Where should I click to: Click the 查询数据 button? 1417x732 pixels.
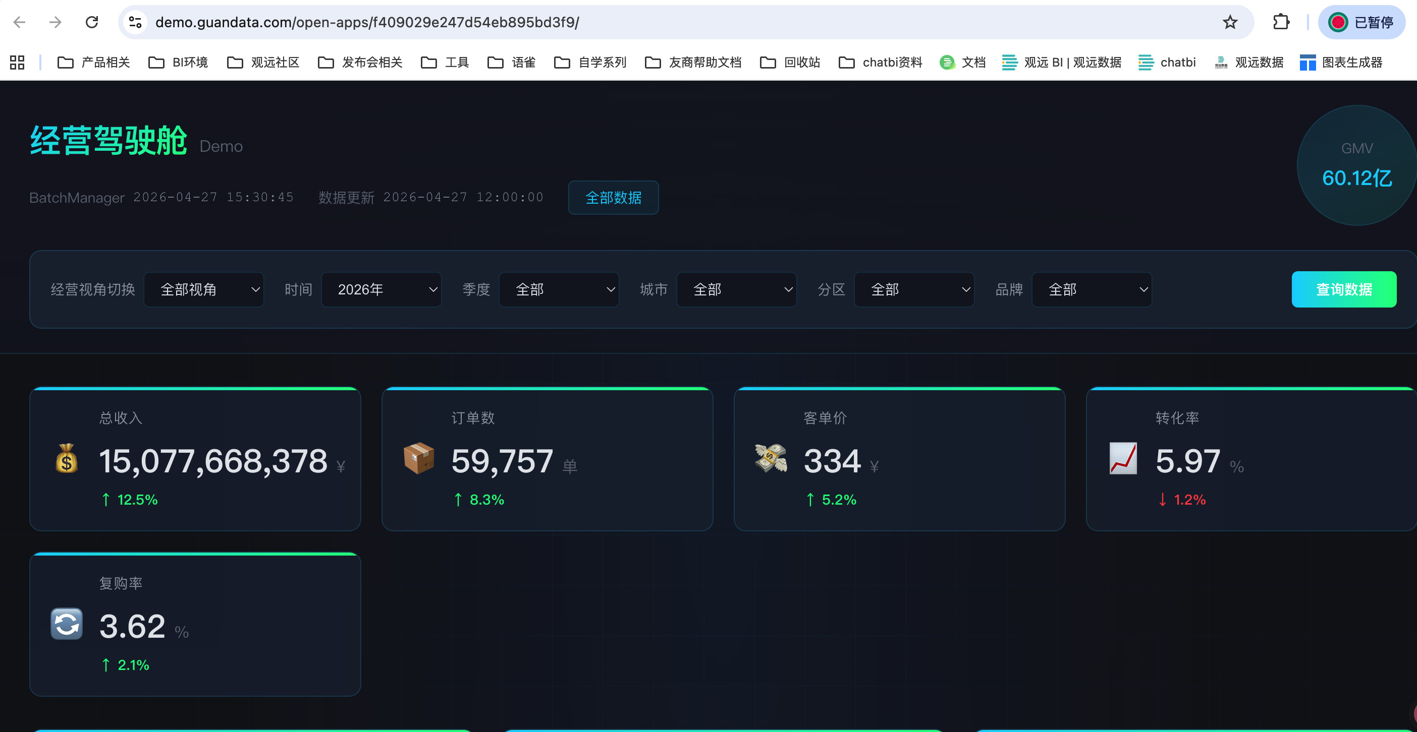1344,289
